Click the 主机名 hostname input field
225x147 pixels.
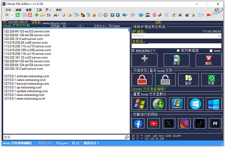pyautogui.click(x=176, y=46)
